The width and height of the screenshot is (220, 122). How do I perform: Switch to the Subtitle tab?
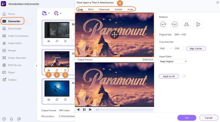tap(119, 9)
